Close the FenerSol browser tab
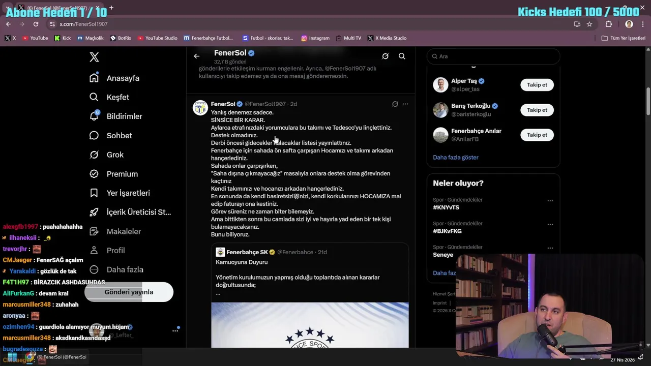Image resolution: width=651 pixels, height=366 pixels. point(97,8)
